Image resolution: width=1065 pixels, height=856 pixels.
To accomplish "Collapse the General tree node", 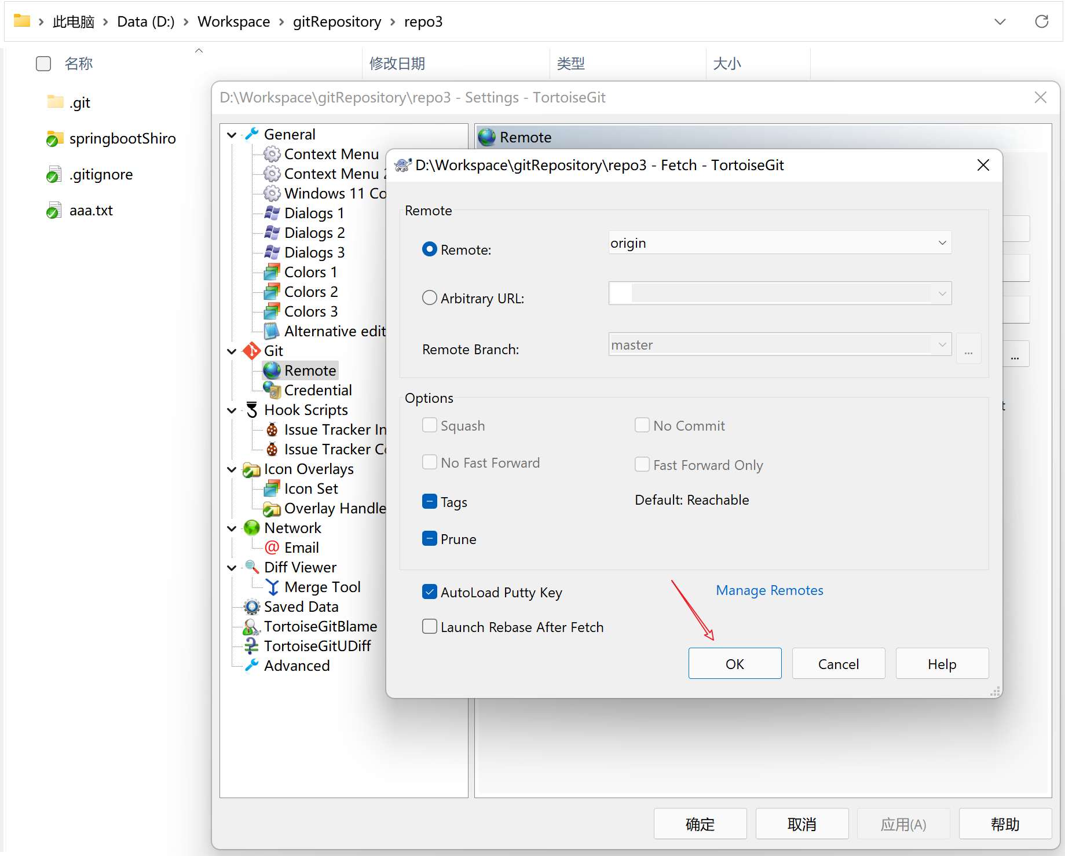I will point(232,135).
